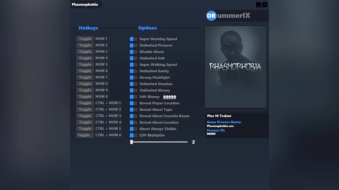Minimize the trainer window
The image size is (339, 190).
[258, 5]
